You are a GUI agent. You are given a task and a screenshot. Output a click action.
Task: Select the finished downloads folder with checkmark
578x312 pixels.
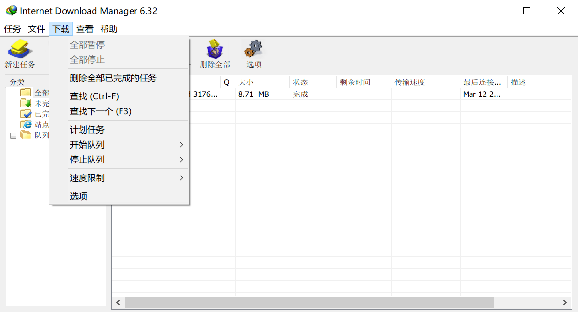pos(26,114)
